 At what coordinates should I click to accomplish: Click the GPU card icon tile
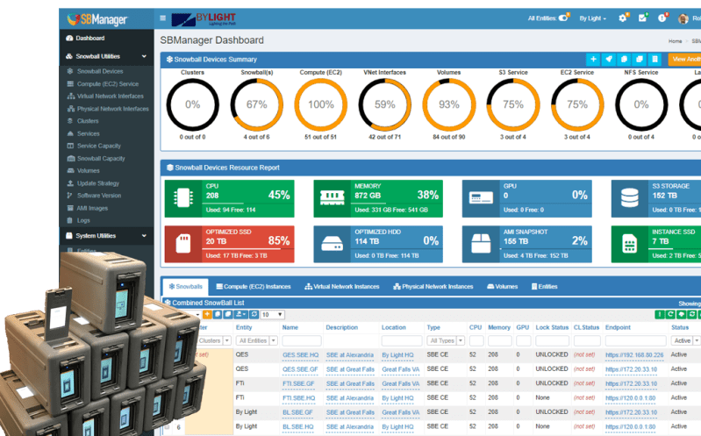coord(481,198)
